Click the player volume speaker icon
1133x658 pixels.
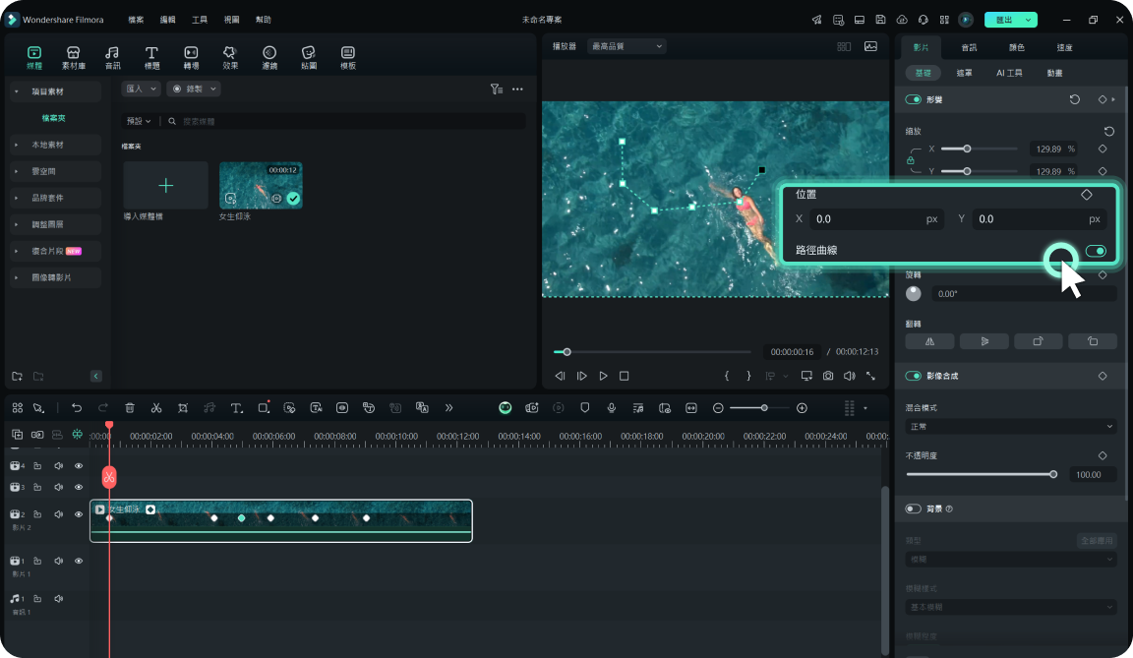click(849, 376)
